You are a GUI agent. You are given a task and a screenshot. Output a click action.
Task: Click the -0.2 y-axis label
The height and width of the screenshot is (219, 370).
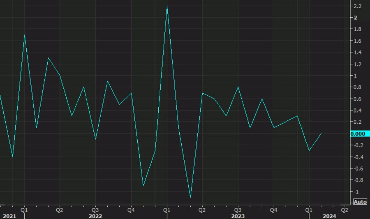[x=358, y=145]
